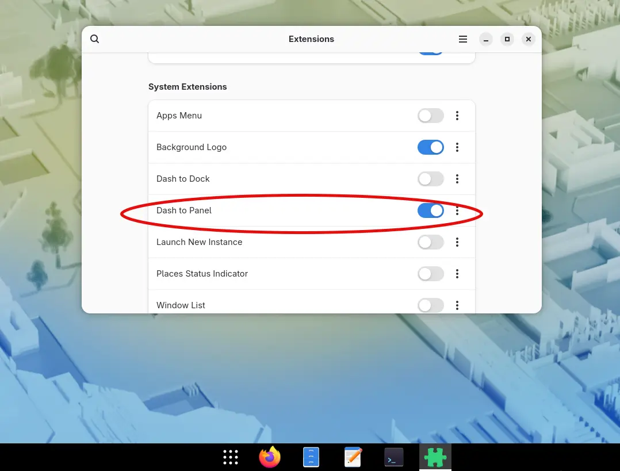Click the Dash to Dock label
Image resolution: width=620 pixels, height=471 pixels.
tap(183, 179)
